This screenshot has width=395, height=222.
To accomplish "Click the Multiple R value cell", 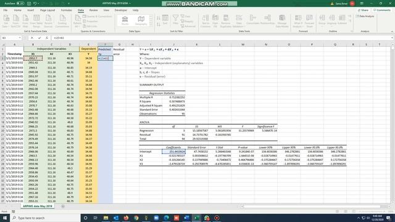I will [x=173, y=97].
